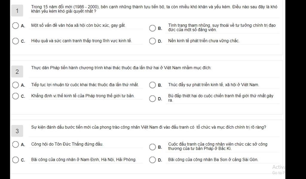Click question number 3 badge

[17, 131]
